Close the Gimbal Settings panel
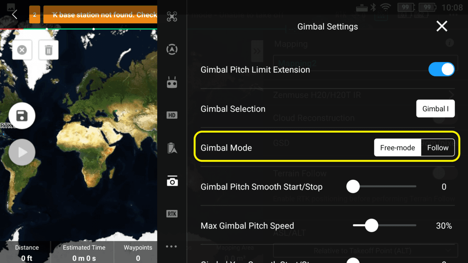 (x=442, y=26)
